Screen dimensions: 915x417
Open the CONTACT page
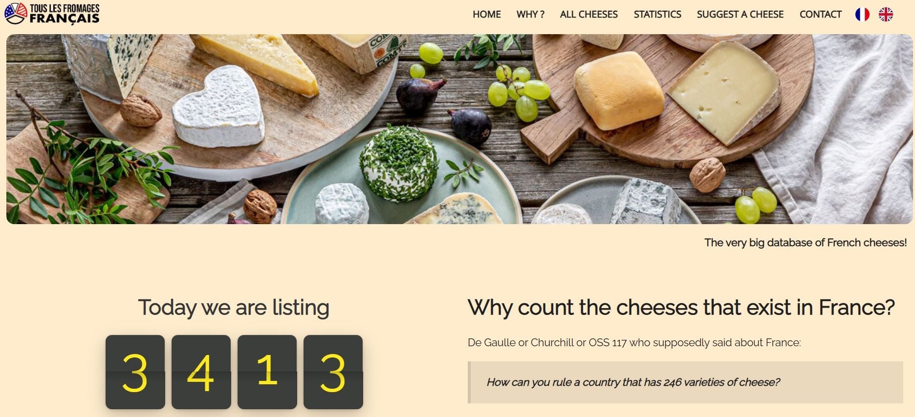(821, 14)
